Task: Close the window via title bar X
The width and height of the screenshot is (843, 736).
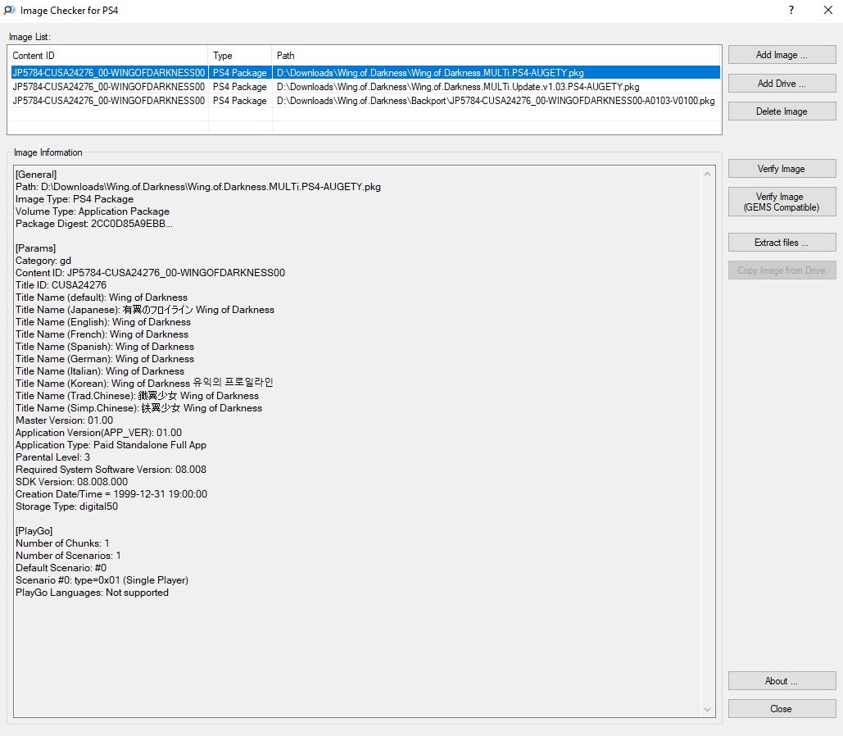Action: coord(828,10)
